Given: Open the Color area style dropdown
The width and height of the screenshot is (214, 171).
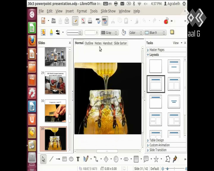Looking at the screenshot, I should pyautogui.click(x=136, y=33).
